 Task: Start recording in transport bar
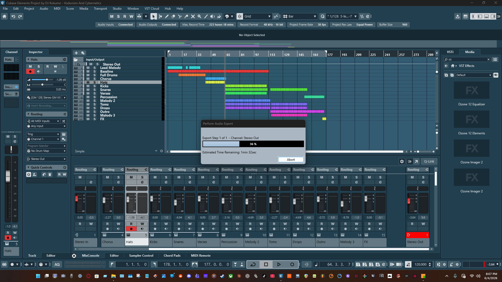click(x=292, y=264)
